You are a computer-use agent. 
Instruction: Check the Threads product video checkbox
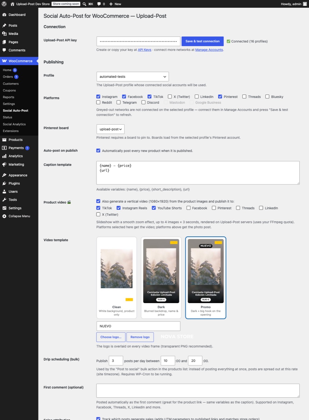click(x=238, y=208)
